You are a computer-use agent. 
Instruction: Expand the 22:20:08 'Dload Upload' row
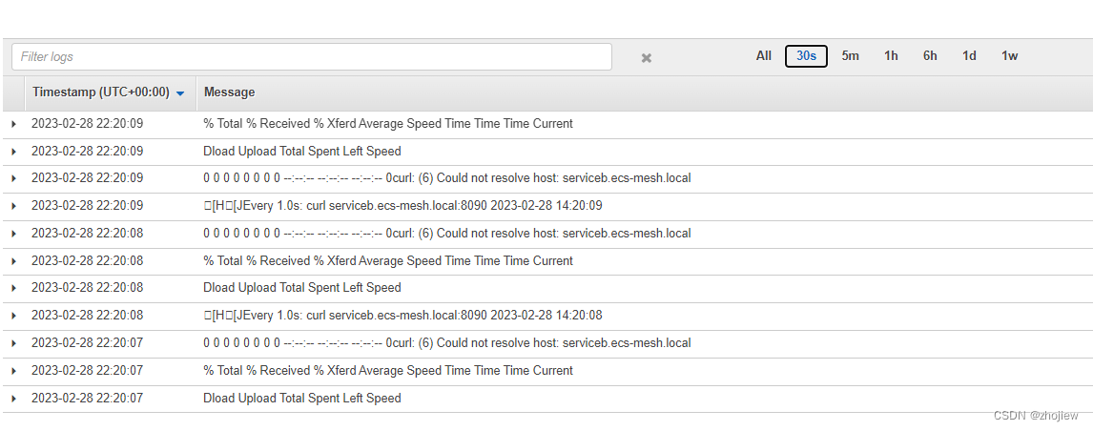[13, 288]
